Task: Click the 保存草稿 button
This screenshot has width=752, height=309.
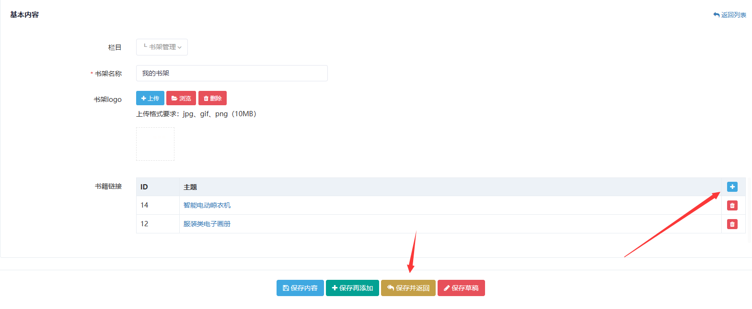Action: click(x=461, y=288)
